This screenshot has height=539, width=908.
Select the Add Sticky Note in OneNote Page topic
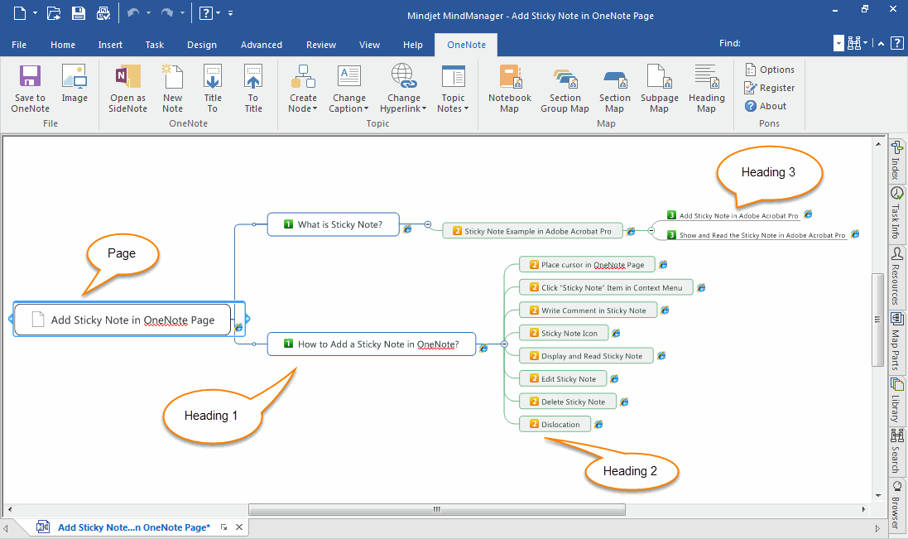click(123, 320)
